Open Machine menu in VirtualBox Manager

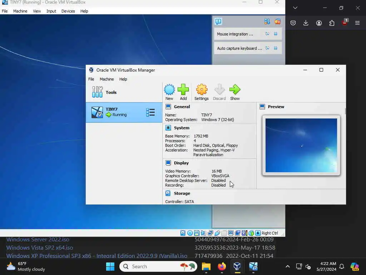pyautogui.click(x=107, y=79)
